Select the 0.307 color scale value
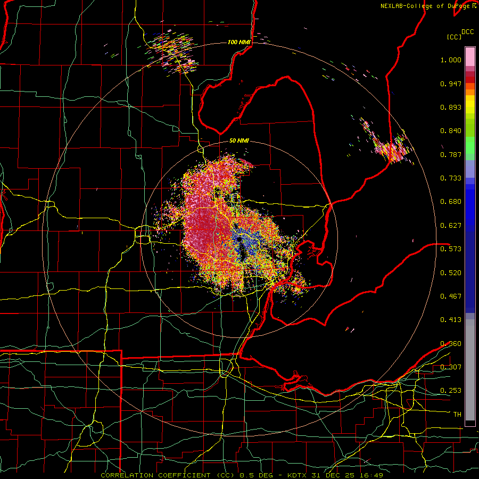 point(451,367)
